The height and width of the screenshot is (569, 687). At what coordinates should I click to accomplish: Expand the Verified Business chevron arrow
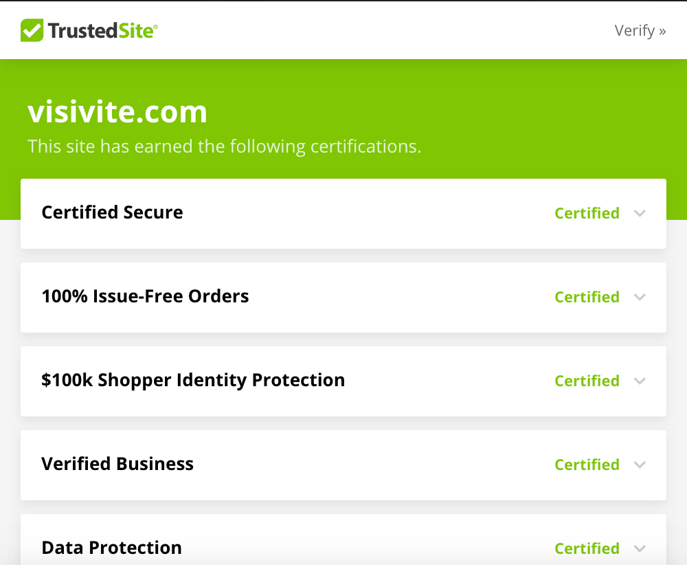(640, 465)
